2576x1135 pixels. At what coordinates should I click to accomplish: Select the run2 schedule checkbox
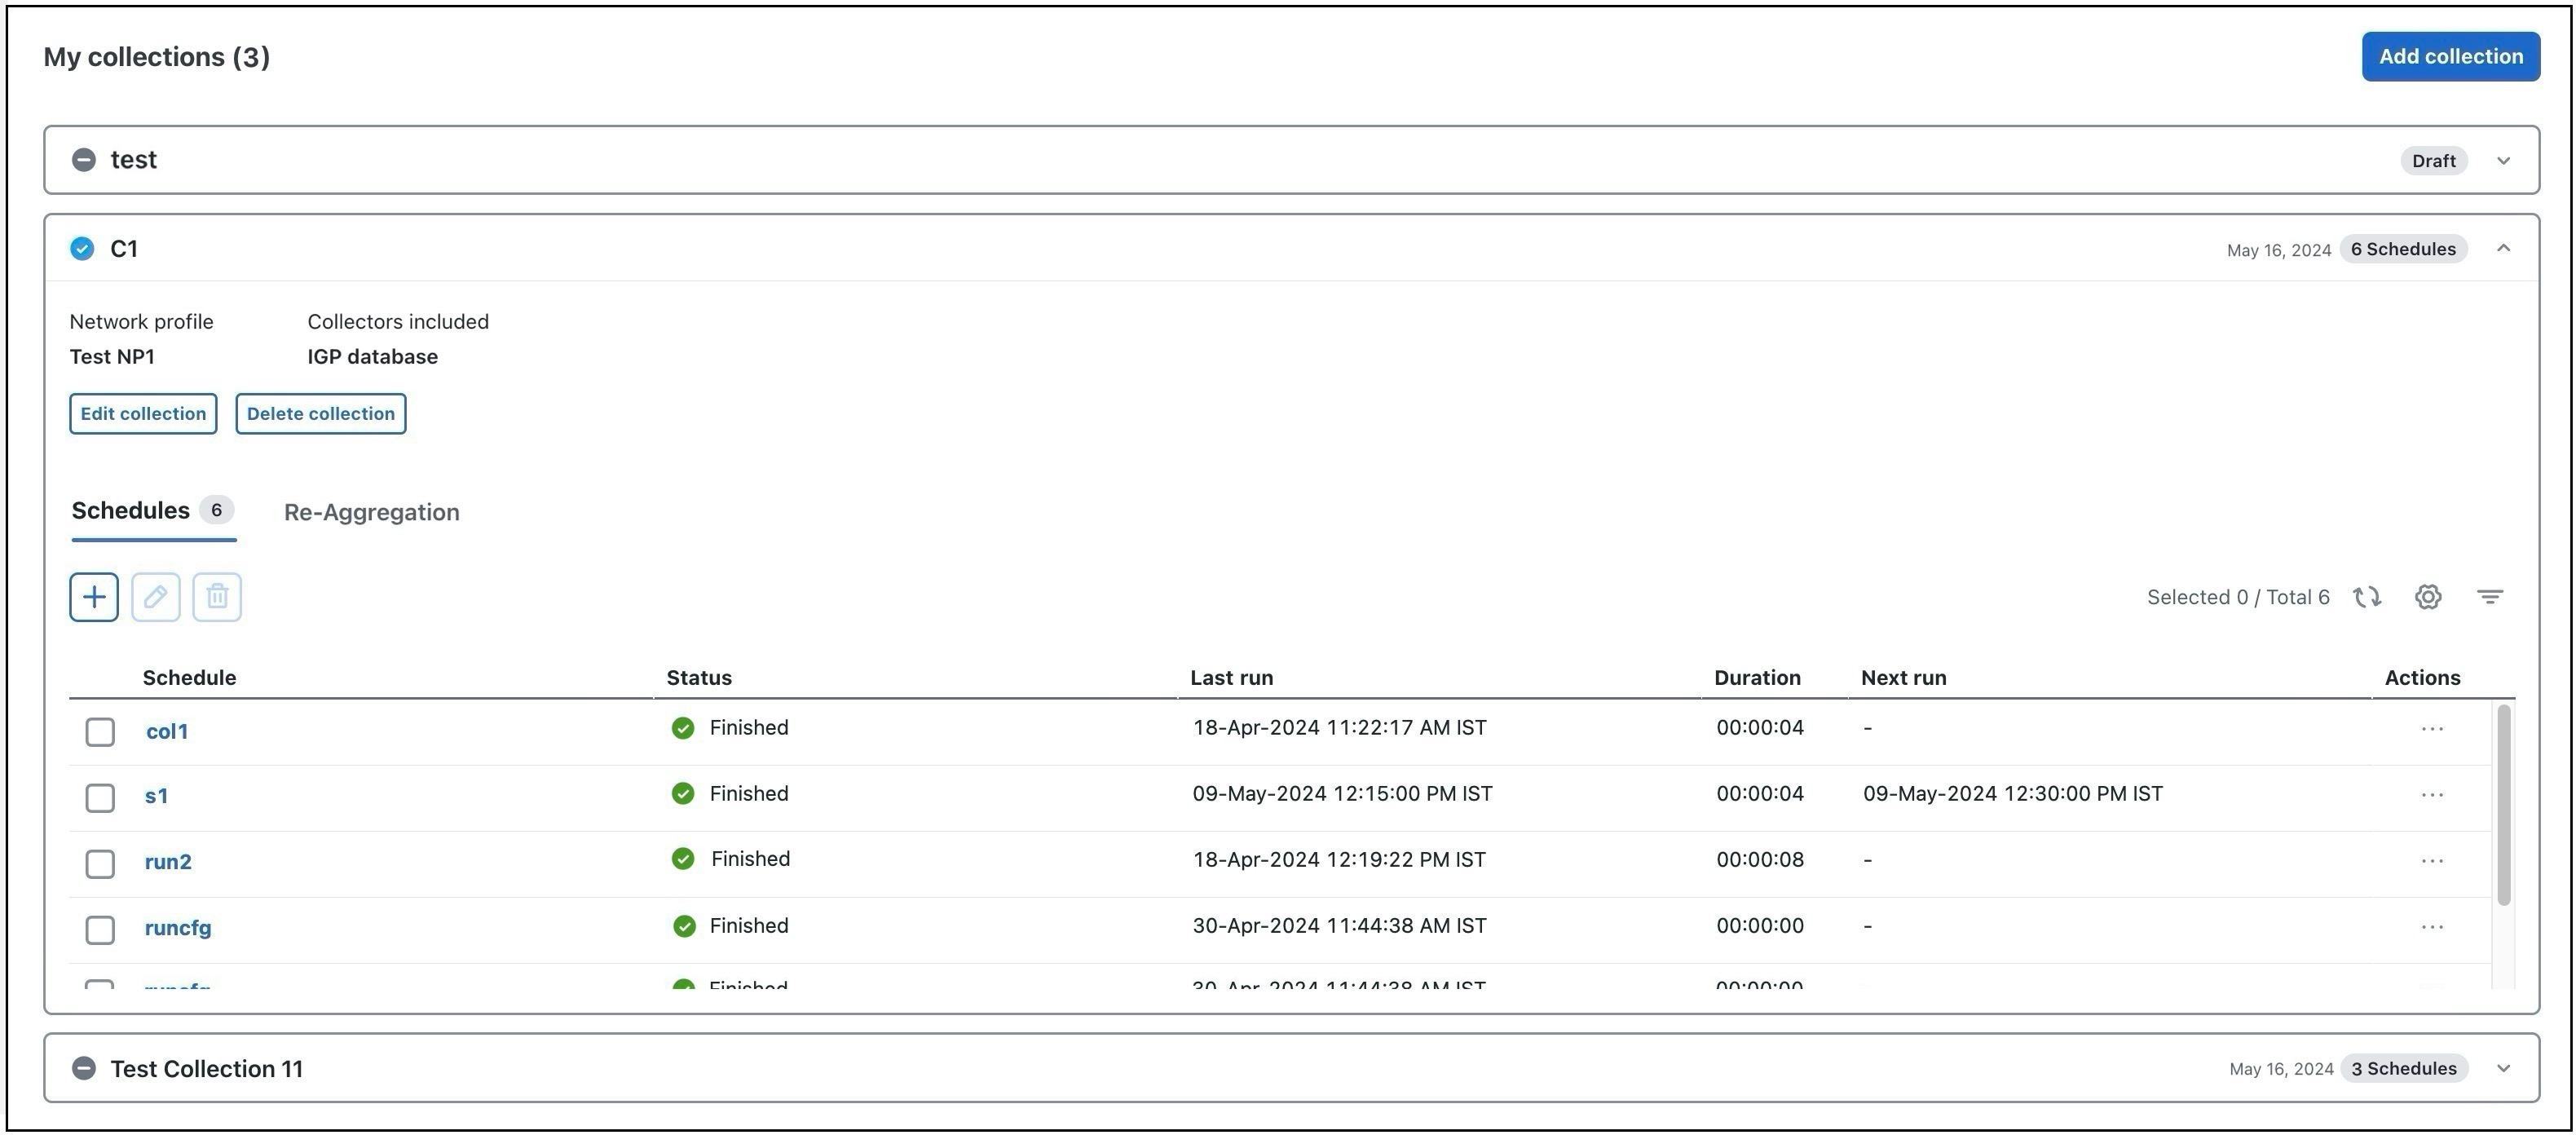click(x=100, y=864)
